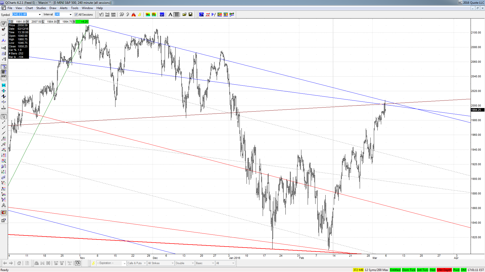Expand the Symbol combo box dropdown
Screen dimensions: 485x272
tap(40, 15)
